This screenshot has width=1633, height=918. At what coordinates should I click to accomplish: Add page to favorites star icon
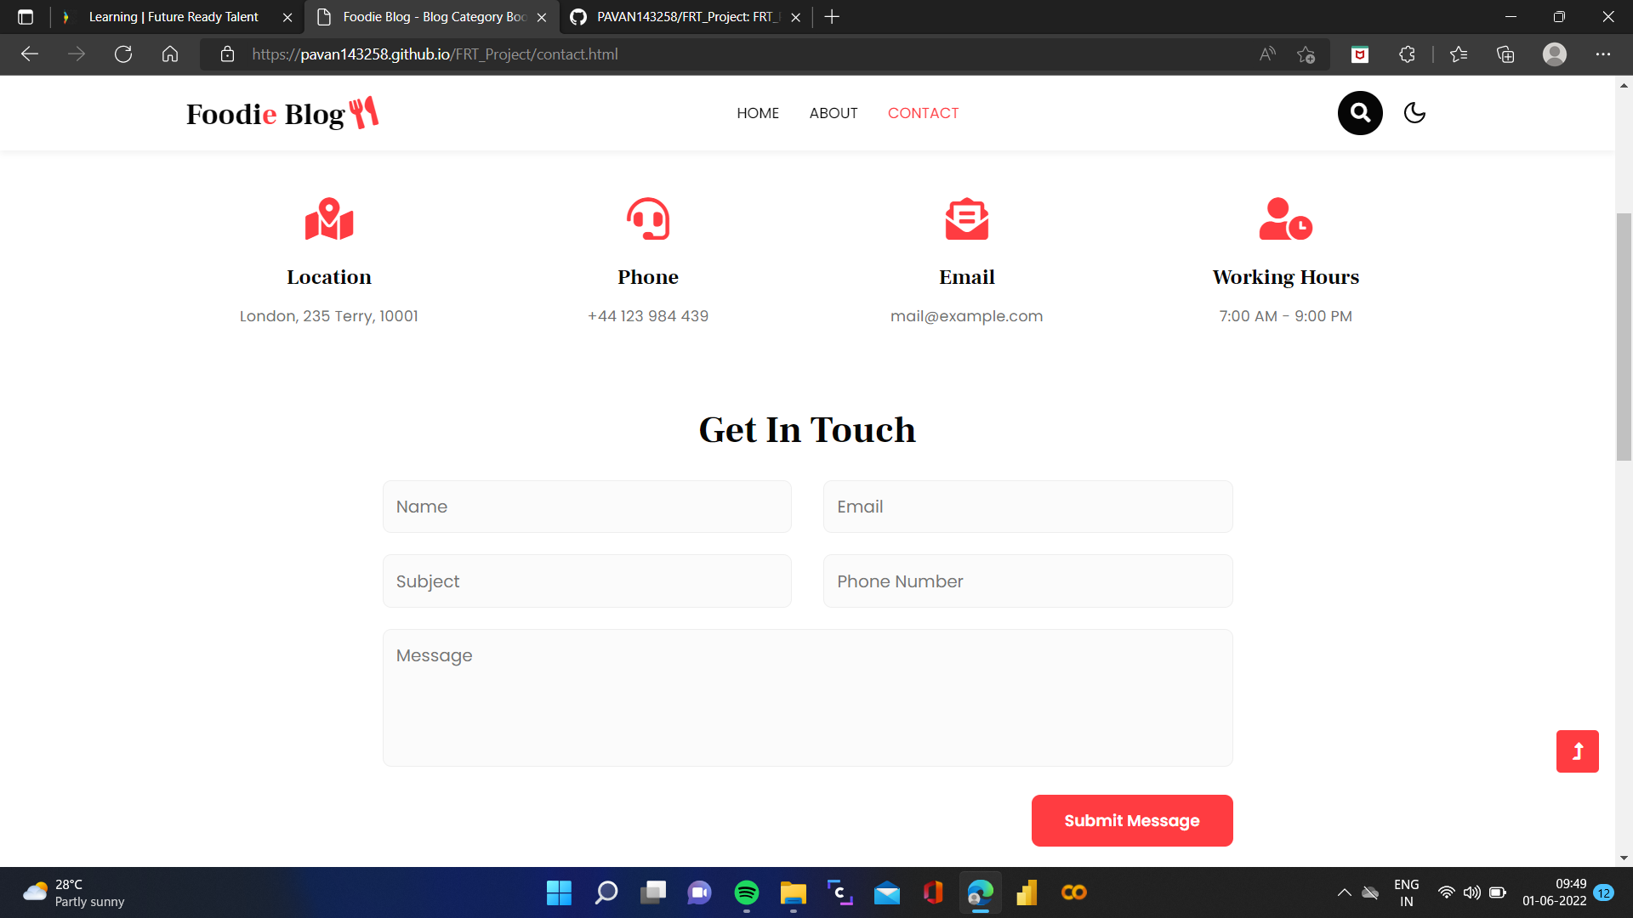(1306, 54)
